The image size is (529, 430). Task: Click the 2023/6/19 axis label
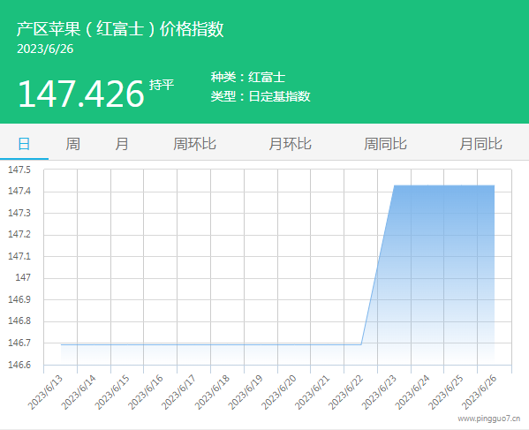(246, 392)
